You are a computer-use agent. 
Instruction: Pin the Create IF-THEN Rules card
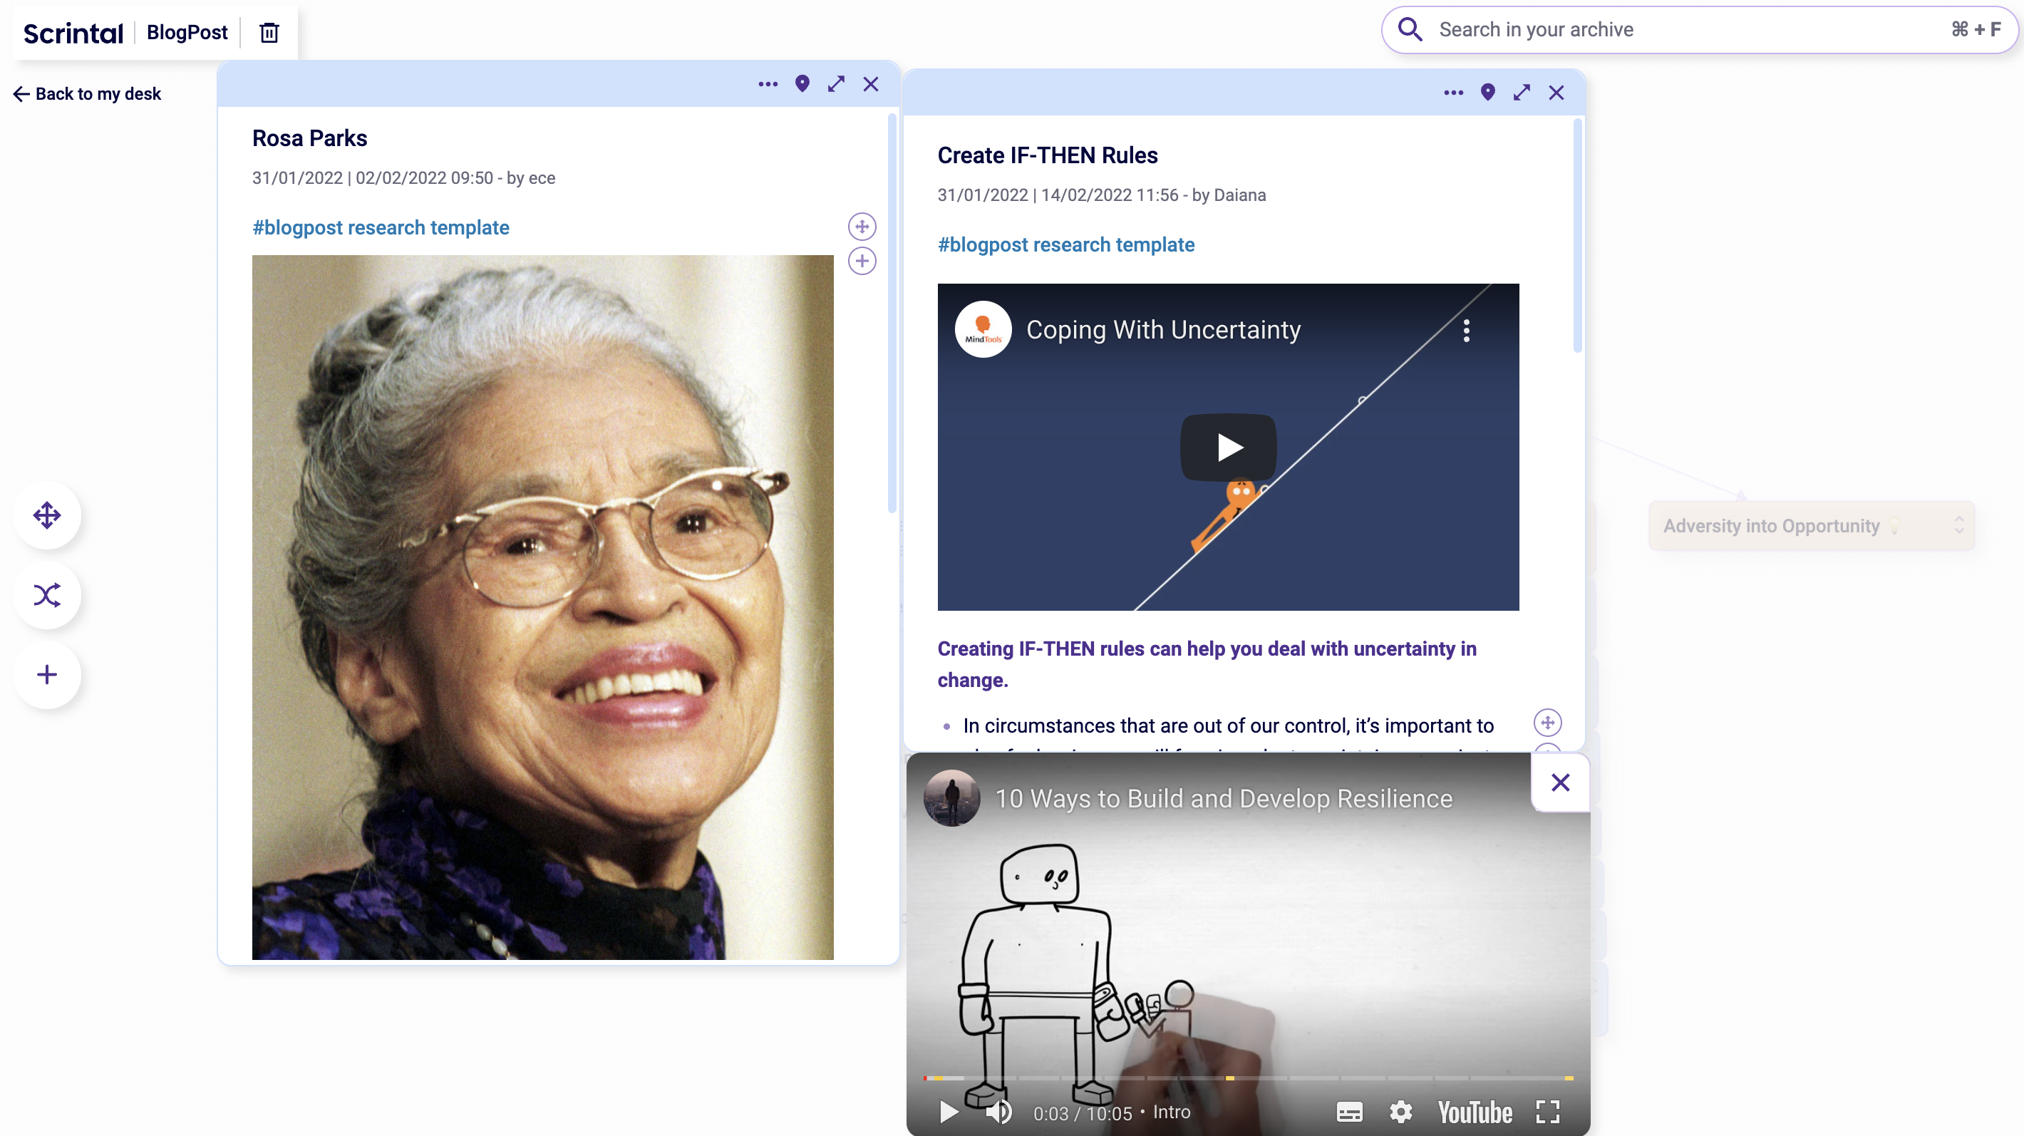1487,93
